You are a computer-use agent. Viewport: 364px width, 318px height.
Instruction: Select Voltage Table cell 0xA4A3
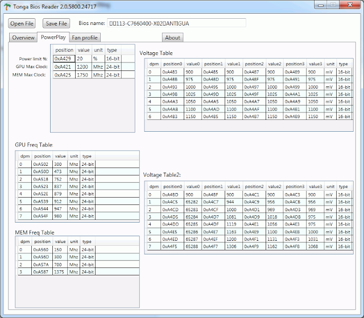click(172, 102)
